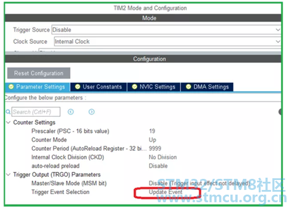
Task: Switch to the DMA Settings tab
Action: (207, 87)
